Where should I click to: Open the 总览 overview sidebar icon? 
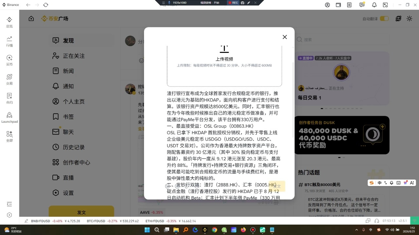point(9,22)
